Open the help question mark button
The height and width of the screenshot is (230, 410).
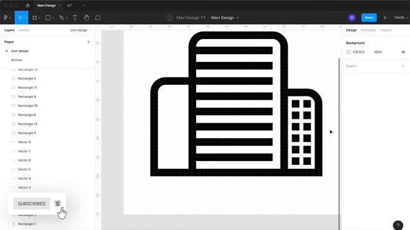coord(398,225)
